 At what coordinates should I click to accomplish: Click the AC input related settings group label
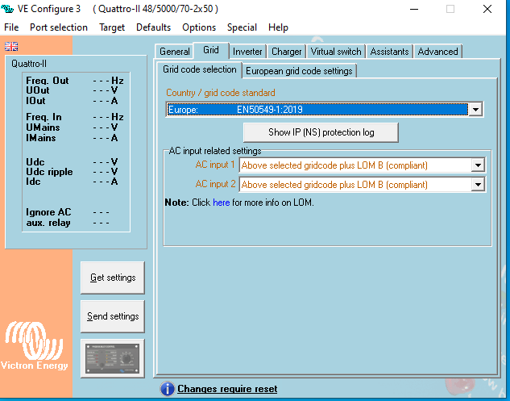215,151
